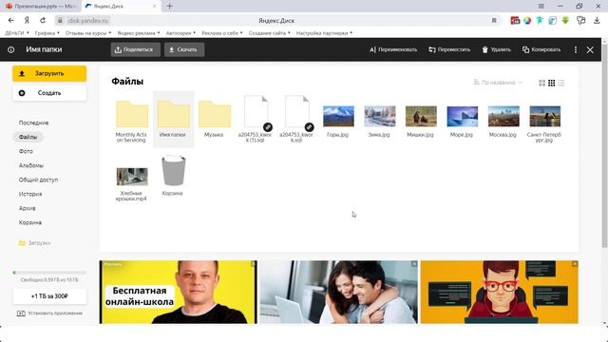The height and width of the screenshot is (342, 608).
Task: Open Последние in sidebar
Action: point(34,123)
